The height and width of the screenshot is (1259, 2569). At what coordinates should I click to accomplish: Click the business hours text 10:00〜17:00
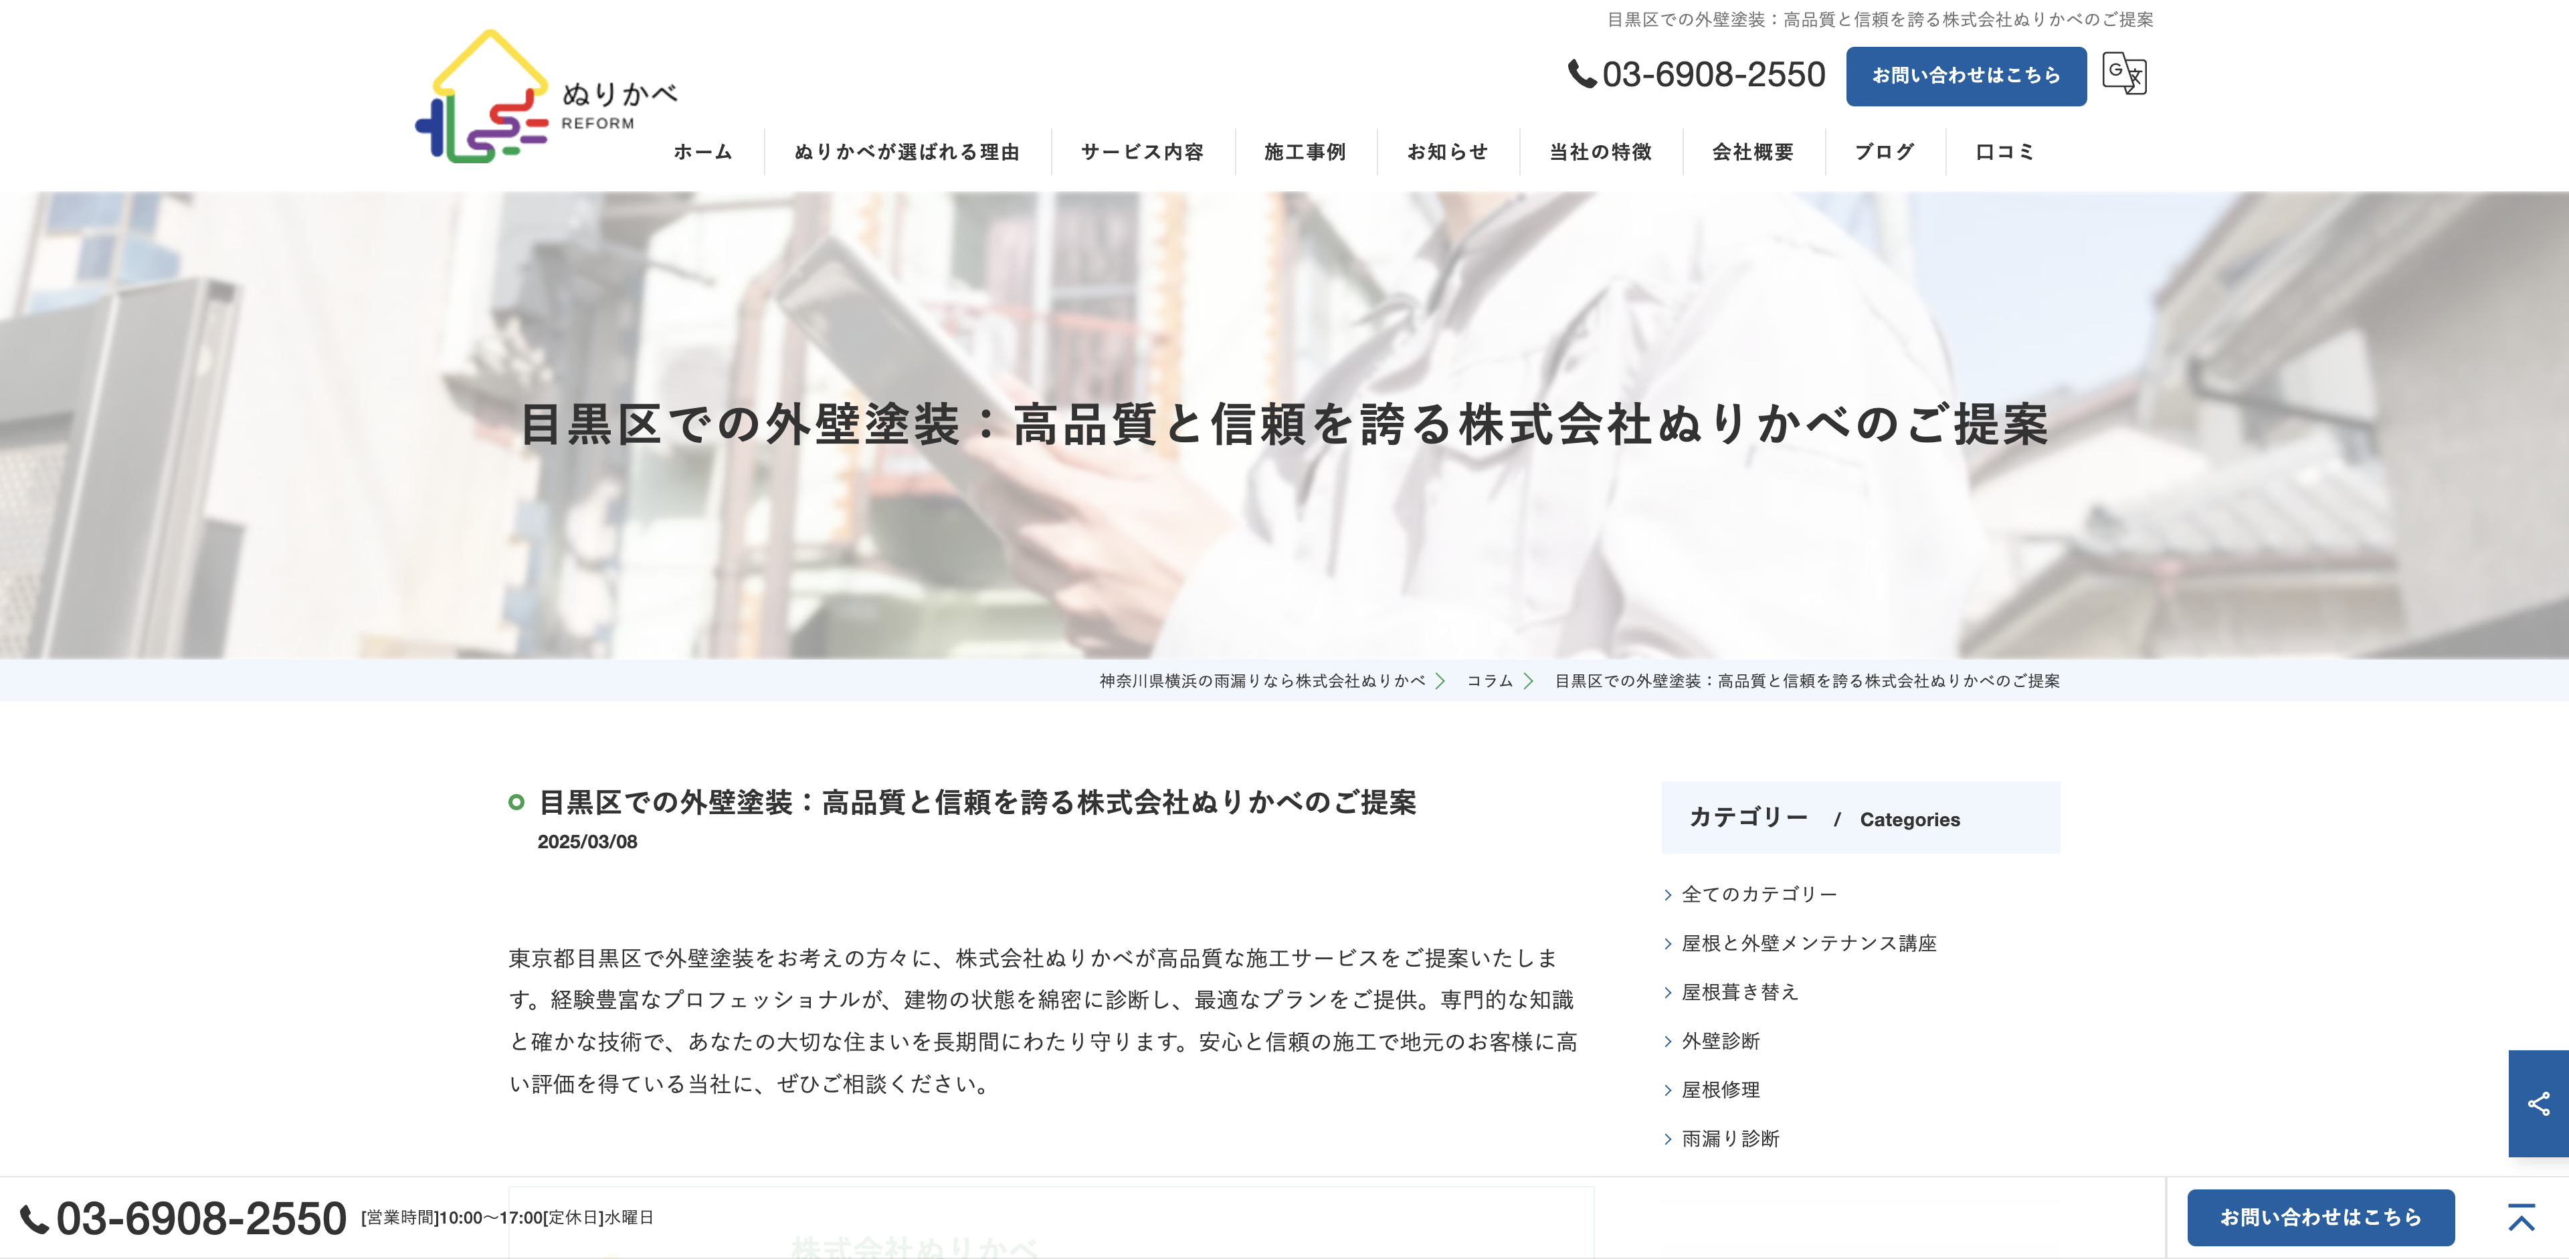click(x=506, y=1217)
